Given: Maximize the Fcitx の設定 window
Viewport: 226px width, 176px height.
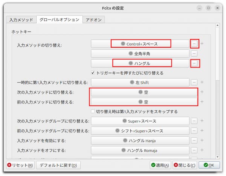Looking at the screenshot, I should 208,8.
